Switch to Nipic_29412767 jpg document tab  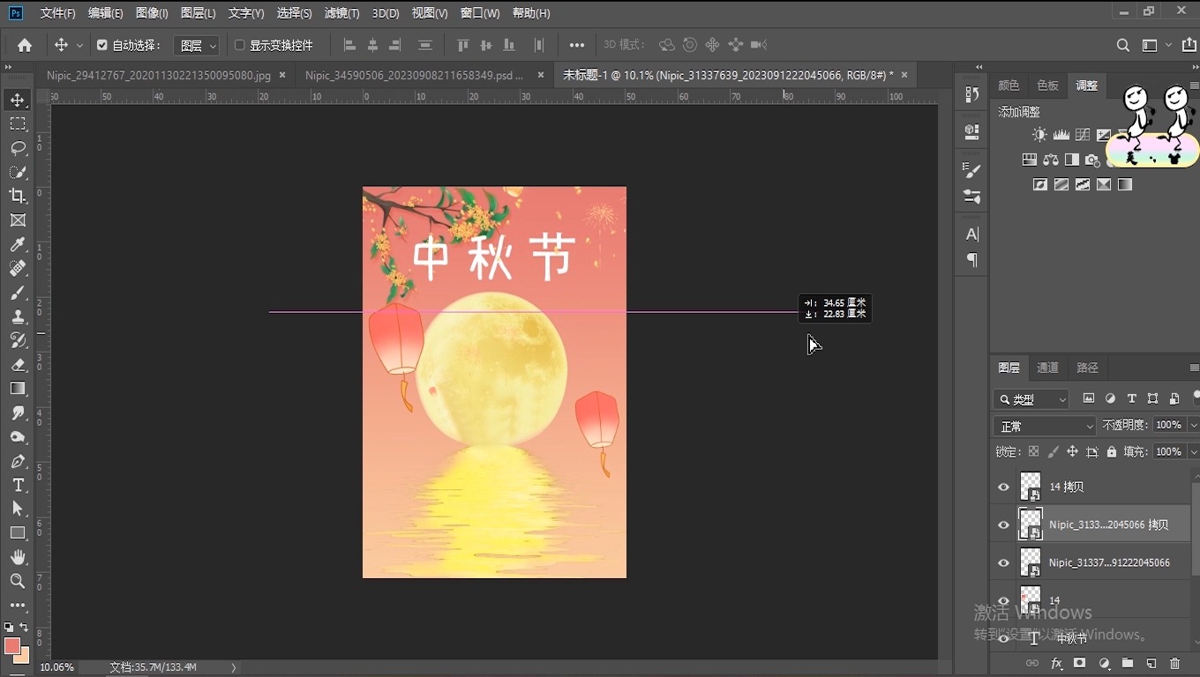point(159,76)
